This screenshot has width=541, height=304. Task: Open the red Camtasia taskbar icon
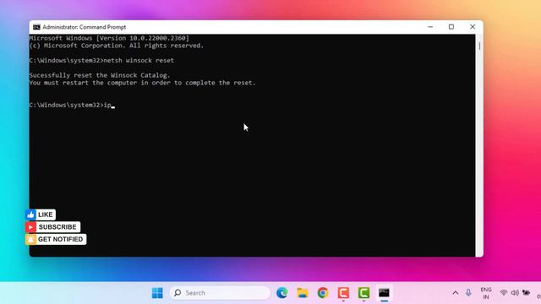coord(343,293)
